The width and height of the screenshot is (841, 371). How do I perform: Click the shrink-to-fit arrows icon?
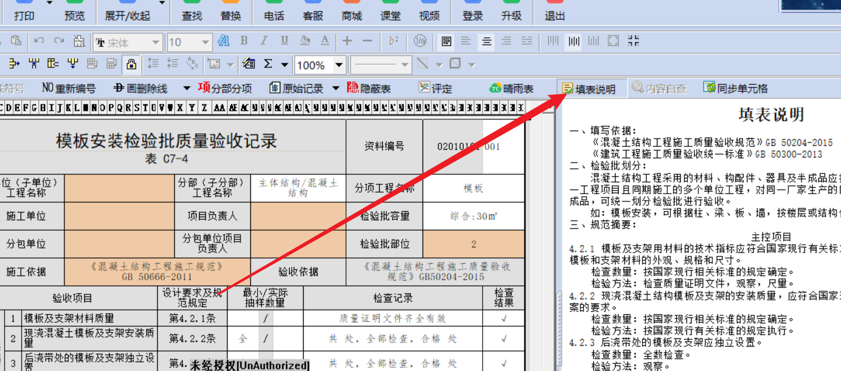[634, 41]
